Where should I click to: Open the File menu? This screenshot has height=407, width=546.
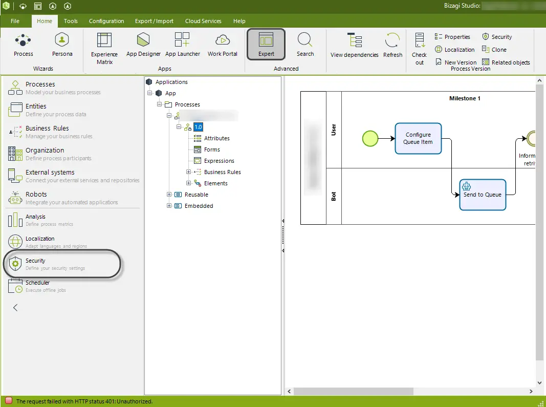[15, 21]
